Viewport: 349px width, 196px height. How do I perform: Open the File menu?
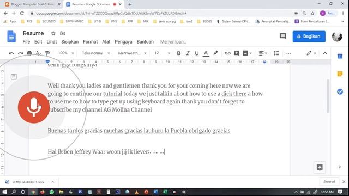pos(26,42)
